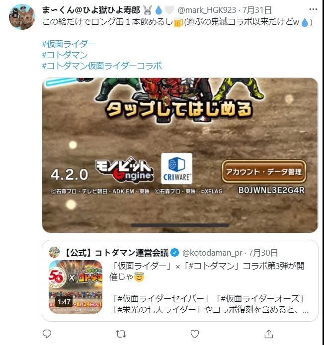Open quoted hashtag #仮面ライダーセイバー

[161, 298]
